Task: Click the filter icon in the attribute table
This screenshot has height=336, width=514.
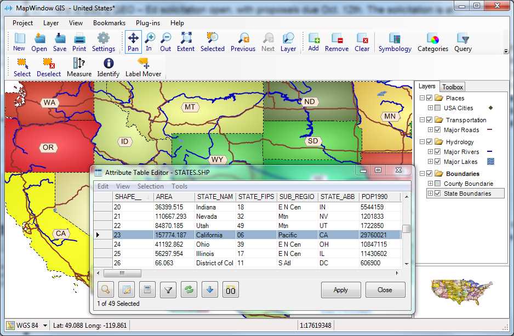Action: pyautogui.click(x=168, y=289)
